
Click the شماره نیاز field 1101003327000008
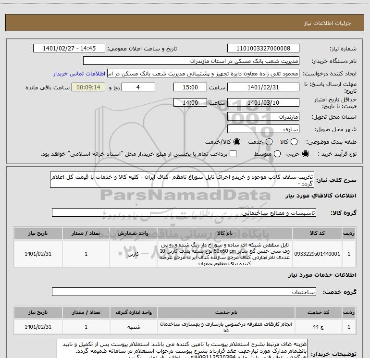pos(263,49)
